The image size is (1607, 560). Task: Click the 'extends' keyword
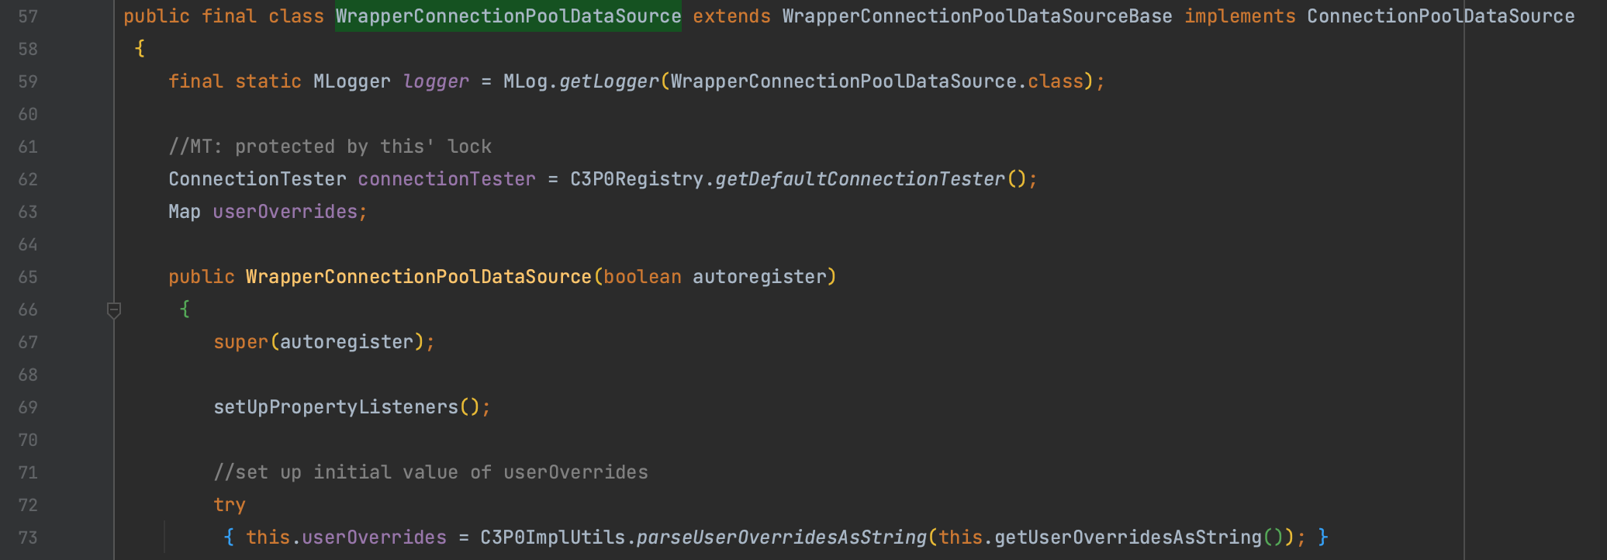pos(731,16)
